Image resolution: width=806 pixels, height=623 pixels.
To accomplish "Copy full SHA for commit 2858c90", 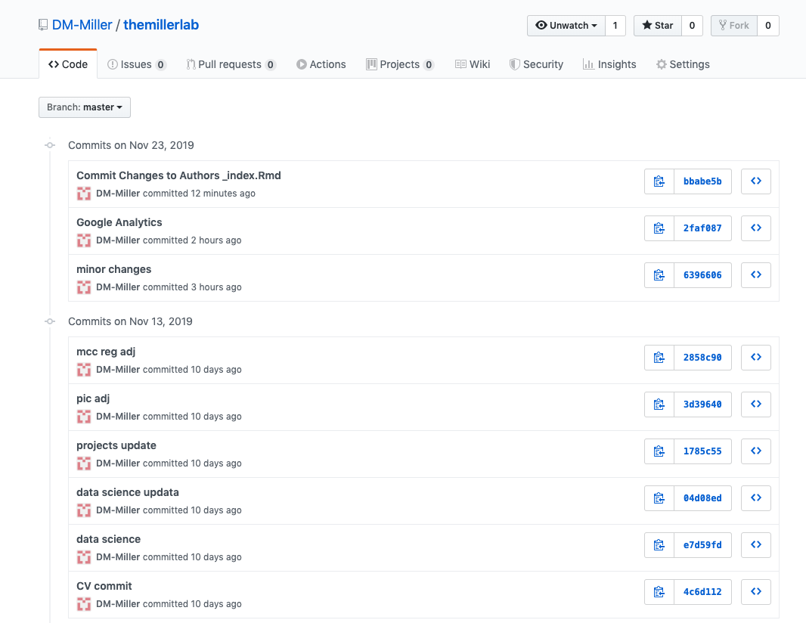I will coord(659,358).
